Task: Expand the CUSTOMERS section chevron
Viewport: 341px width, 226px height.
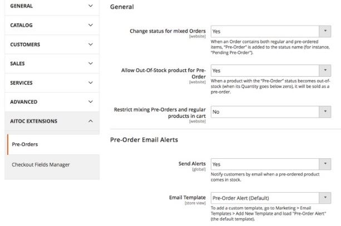Action: 91,44
